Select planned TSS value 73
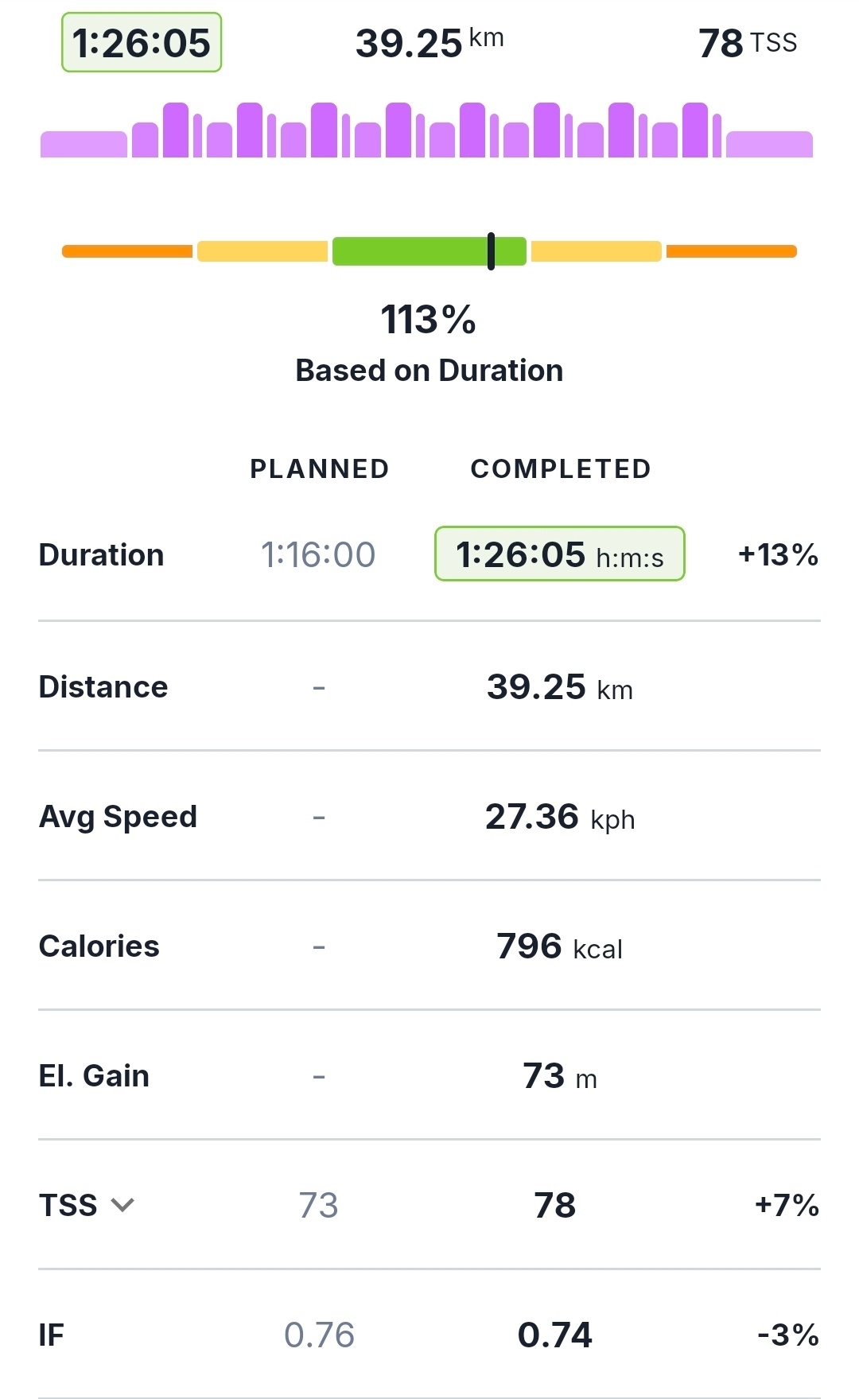This screenshot has height=1399, width=859. 318,1205
